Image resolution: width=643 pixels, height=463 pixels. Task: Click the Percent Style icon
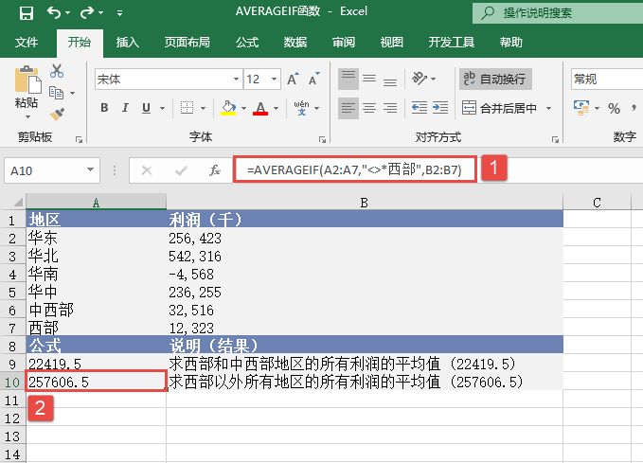614,108
